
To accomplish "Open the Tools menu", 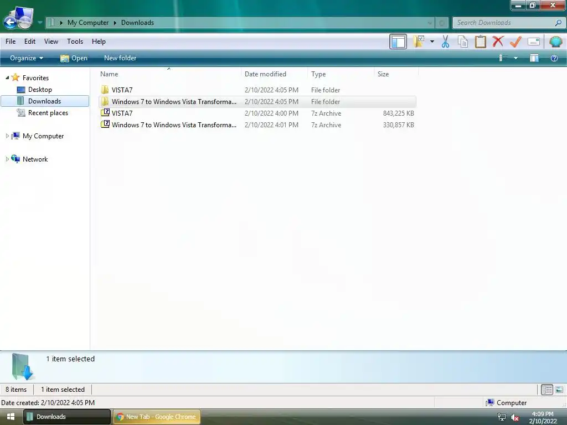I will point(75,41).
